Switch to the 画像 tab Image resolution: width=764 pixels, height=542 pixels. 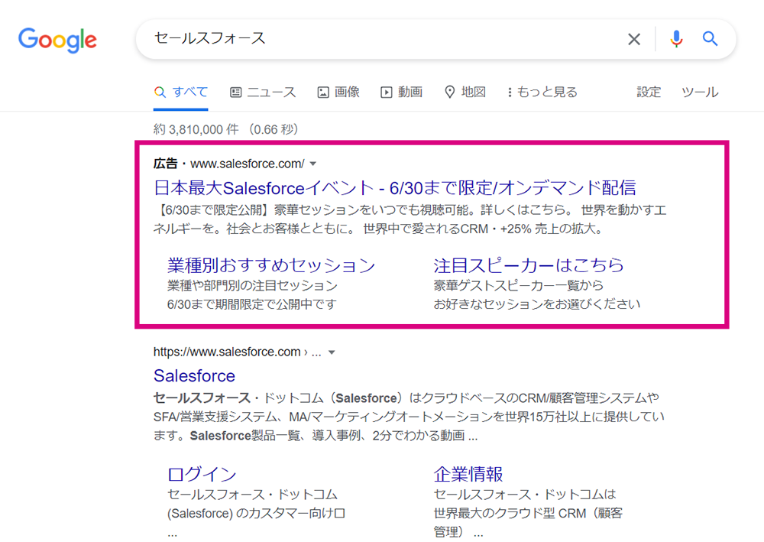[x=338, y=92]
